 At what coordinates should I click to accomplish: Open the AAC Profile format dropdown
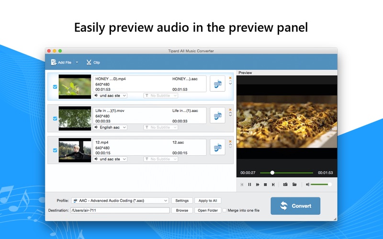pyautogui.click(x=120, y=201)
